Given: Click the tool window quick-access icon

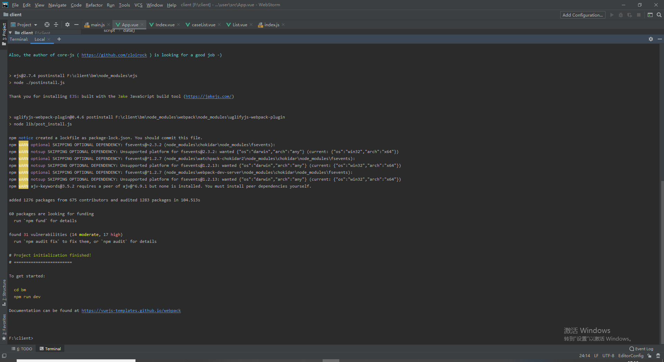Looking at the screenshot, I should click(x=4, y=356).
